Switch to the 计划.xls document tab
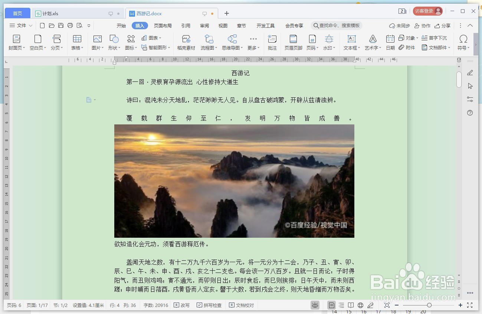Viewport: 482px width, 314px height. tap(77, 14)
